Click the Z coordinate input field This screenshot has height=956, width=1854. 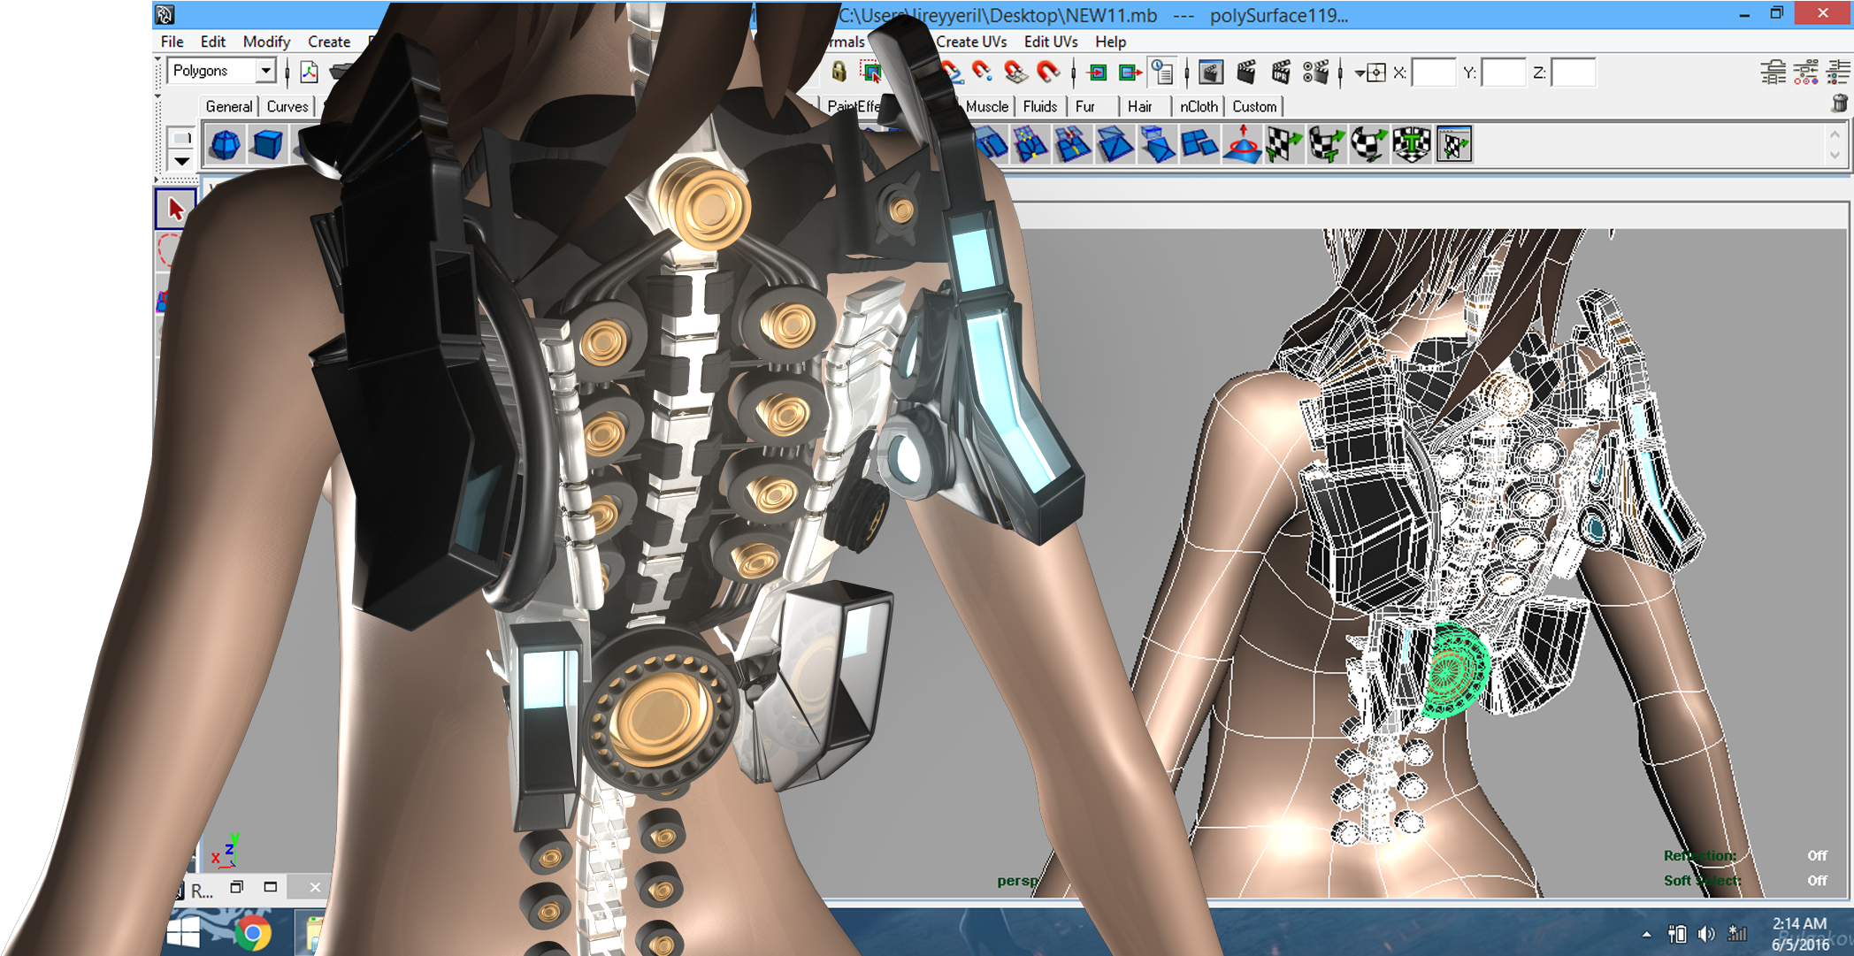click(1574, 73)
